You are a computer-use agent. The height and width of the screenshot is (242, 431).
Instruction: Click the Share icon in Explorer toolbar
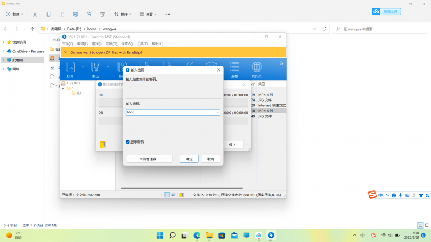(89, 13)
